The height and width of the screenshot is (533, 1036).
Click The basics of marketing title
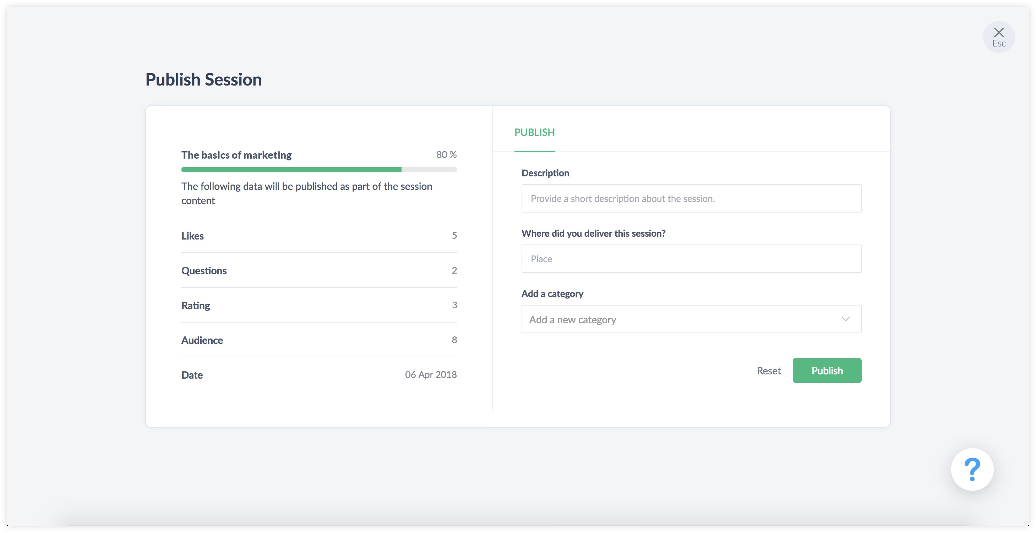click(236, 155)
